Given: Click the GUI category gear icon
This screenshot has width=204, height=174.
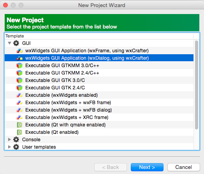Looking at the screenshot, I should click(16, 43).
